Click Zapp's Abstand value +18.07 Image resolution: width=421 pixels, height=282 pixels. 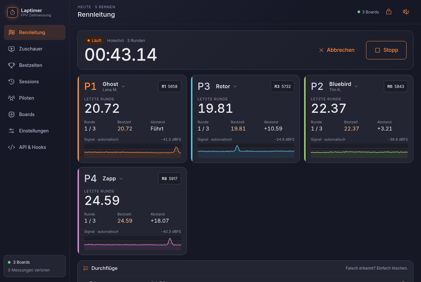(160, 221)
